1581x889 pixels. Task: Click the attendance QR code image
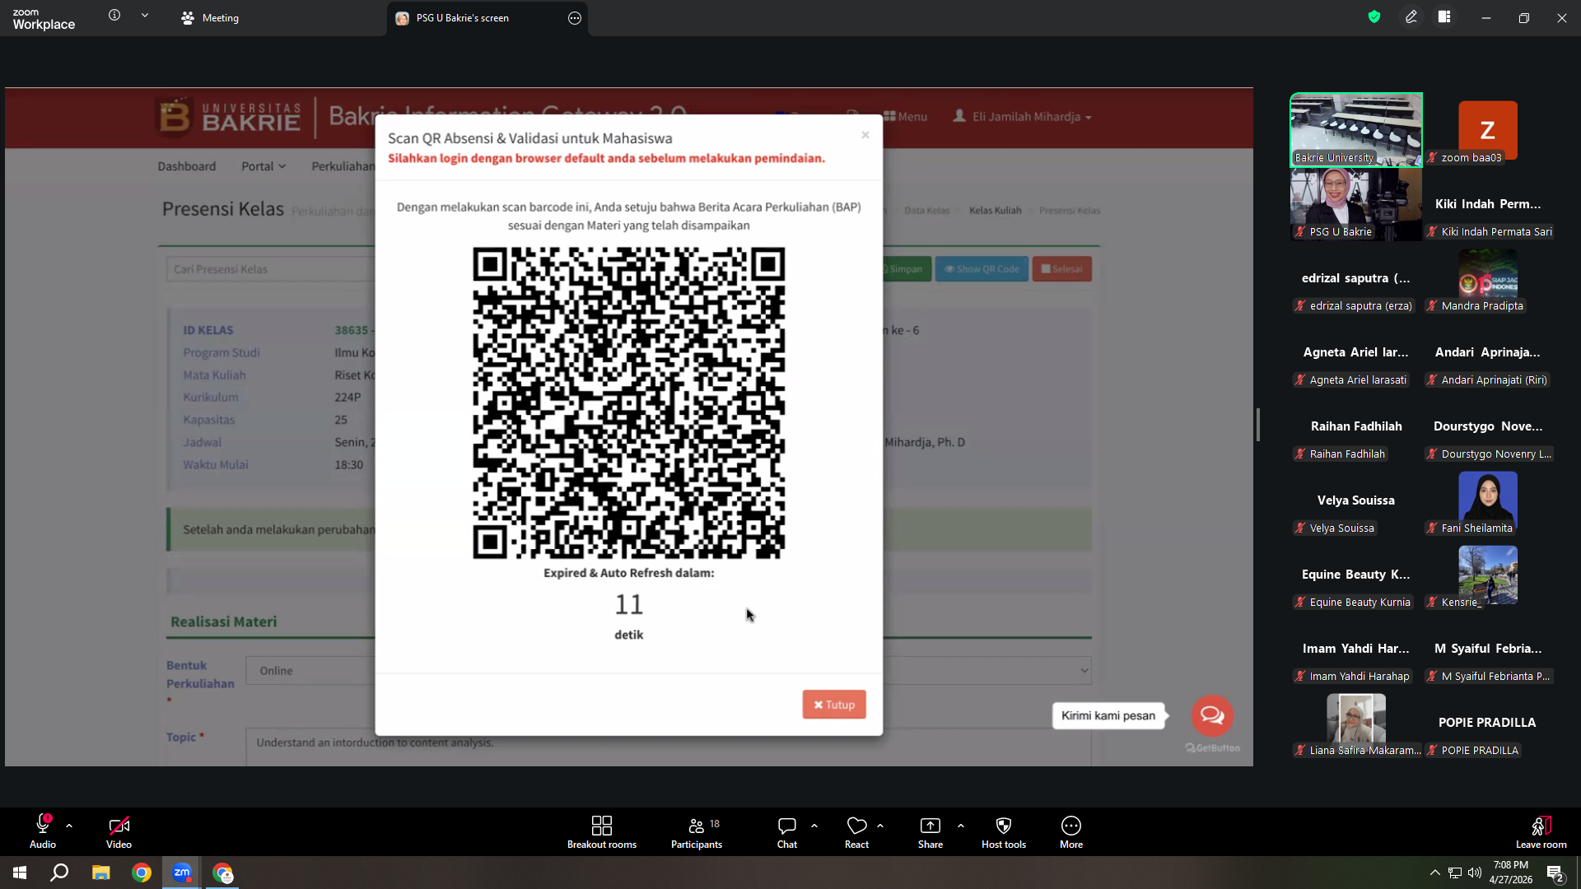(629, 403)
